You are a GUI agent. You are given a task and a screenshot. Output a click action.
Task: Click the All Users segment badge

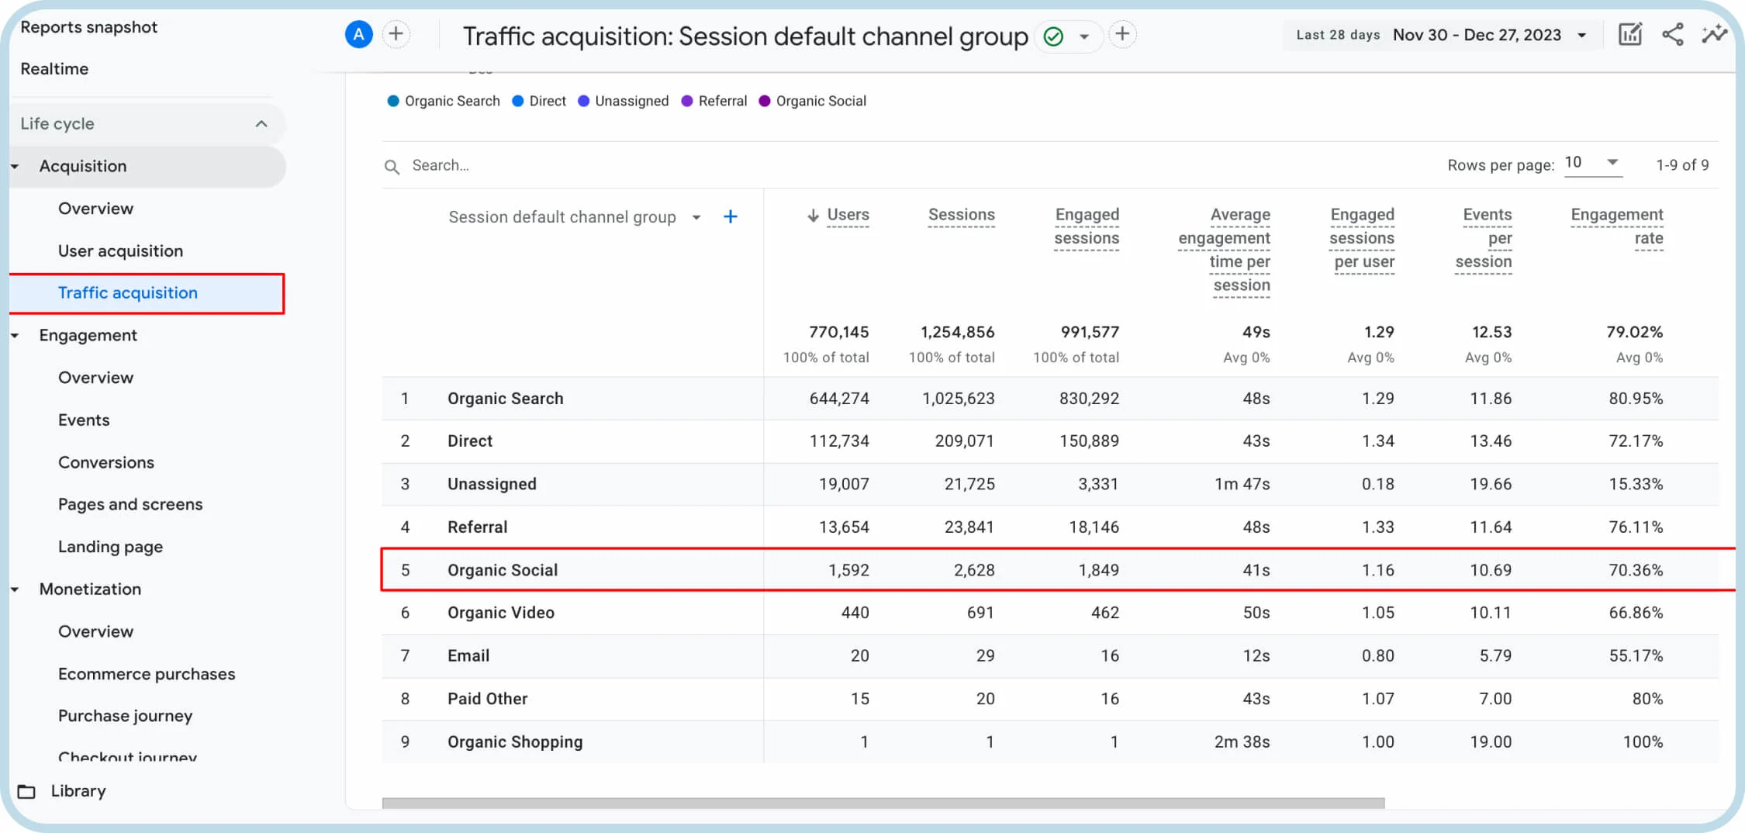click(358, 34)
